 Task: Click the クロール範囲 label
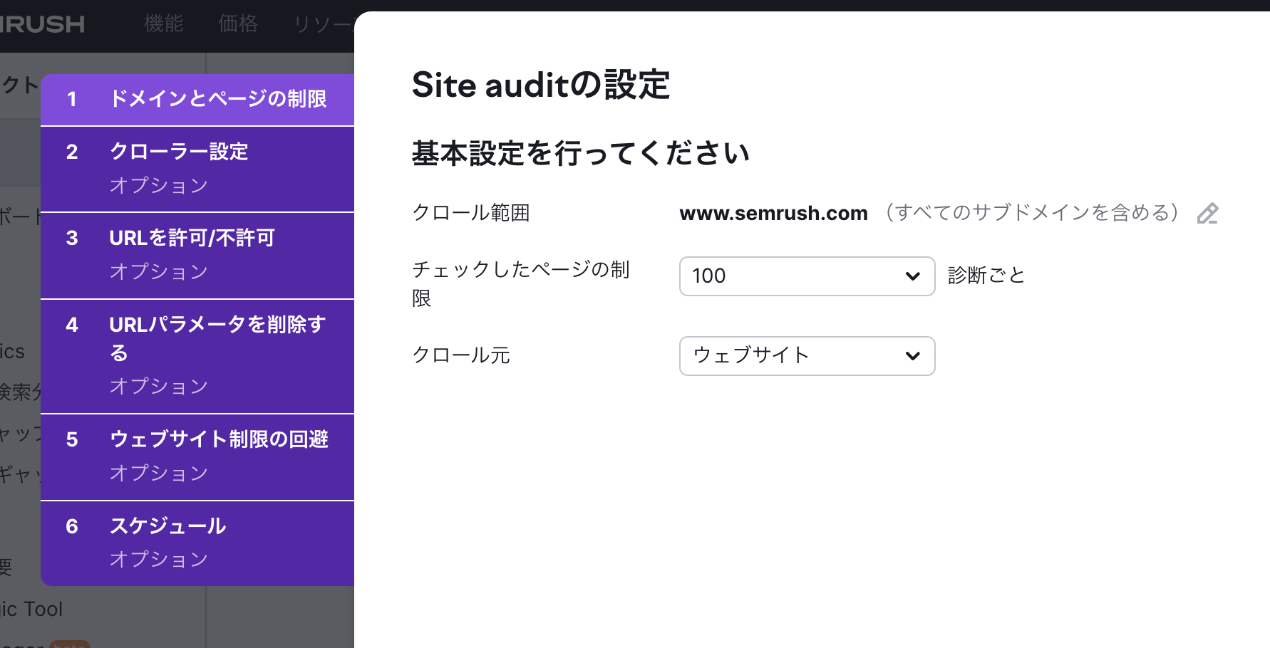[x=471, y=213]
